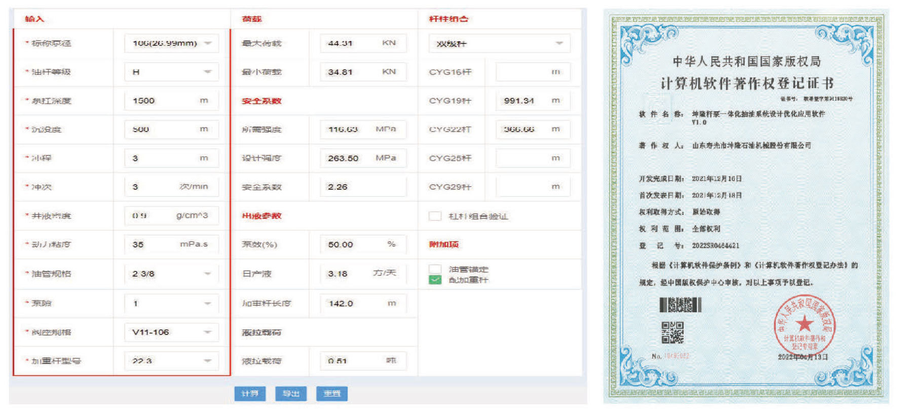Open the 泵隙 dropdown showing 1
Viewport: 897px width, 412px height.
171,304
